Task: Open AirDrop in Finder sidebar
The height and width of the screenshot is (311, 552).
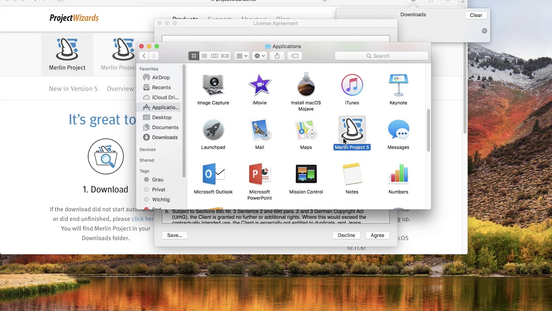Action: click(160, 77)
